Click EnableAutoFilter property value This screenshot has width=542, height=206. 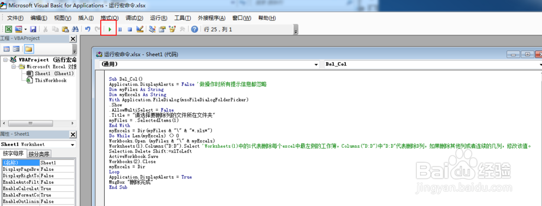pos(57,182)
